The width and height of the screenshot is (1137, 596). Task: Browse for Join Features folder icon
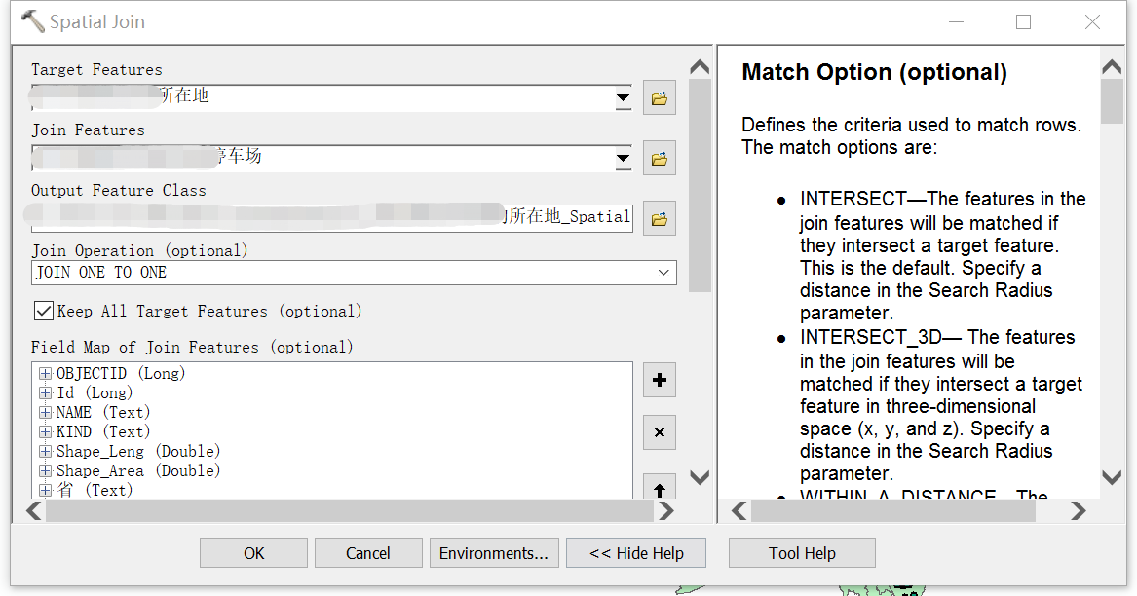(x=660, y=158)
